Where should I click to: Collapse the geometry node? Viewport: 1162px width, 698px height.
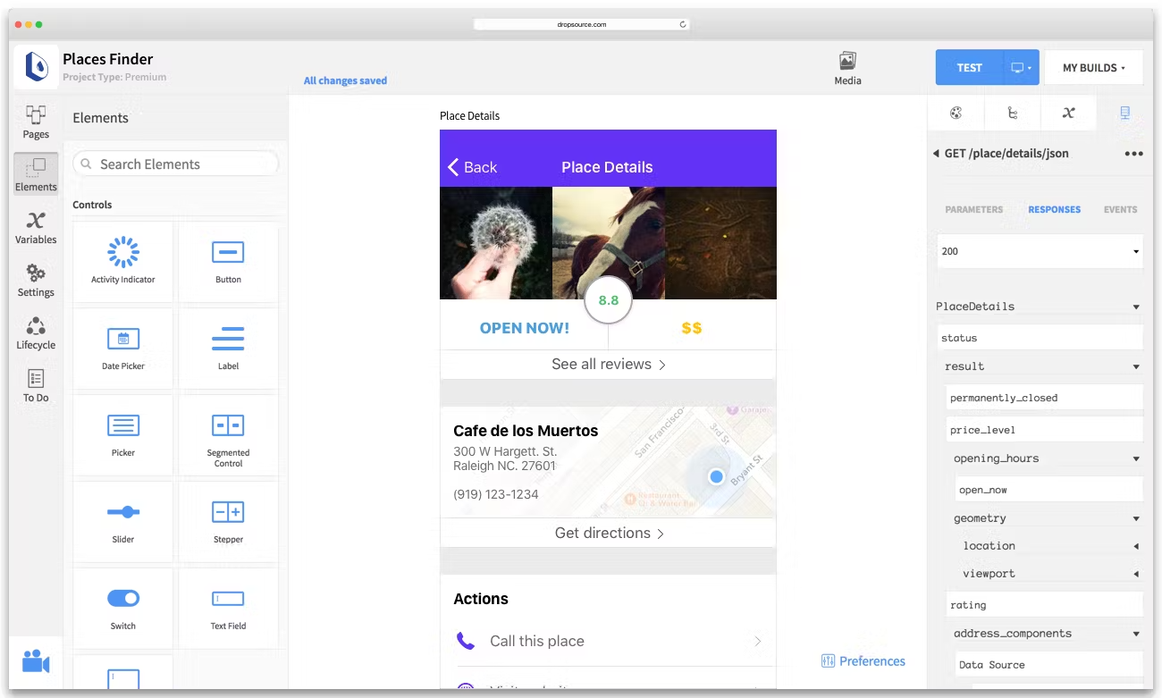1136,518
